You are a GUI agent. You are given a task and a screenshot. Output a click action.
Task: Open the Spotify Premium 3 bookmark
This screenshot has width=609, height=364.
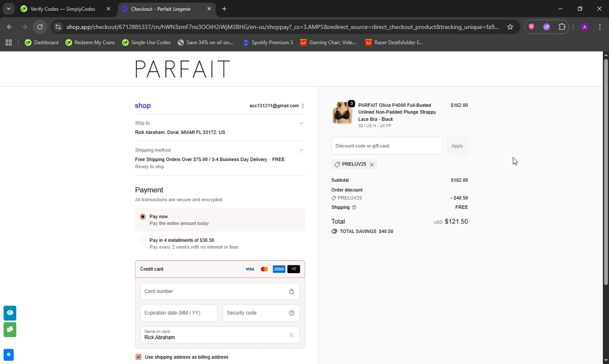coord(268,42)
